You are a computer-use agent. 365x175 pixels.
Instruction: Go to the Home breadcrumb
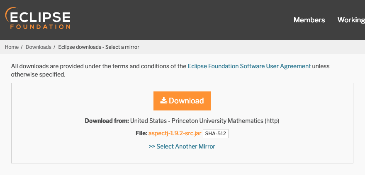pos(12,47)
